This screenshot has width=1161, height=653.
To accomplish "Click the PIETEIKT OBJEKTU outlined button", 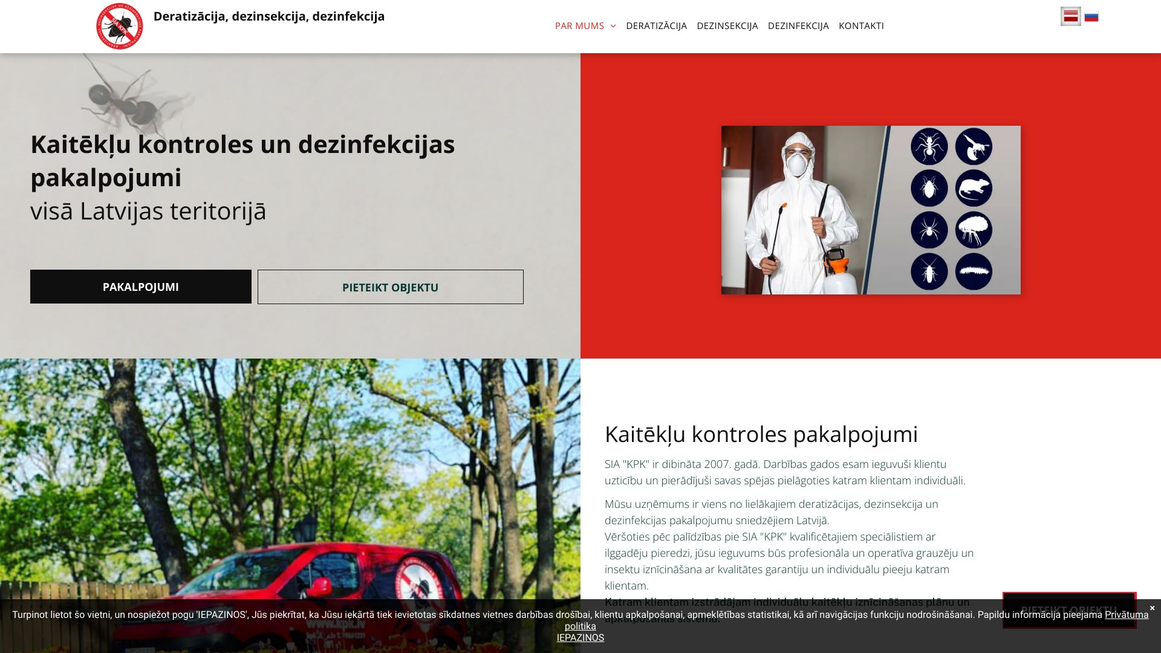I will tap(390, 287).
